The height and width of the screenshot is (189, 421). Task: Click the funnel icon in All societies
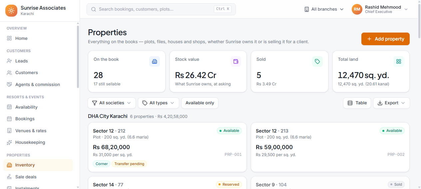click(95, 103)
